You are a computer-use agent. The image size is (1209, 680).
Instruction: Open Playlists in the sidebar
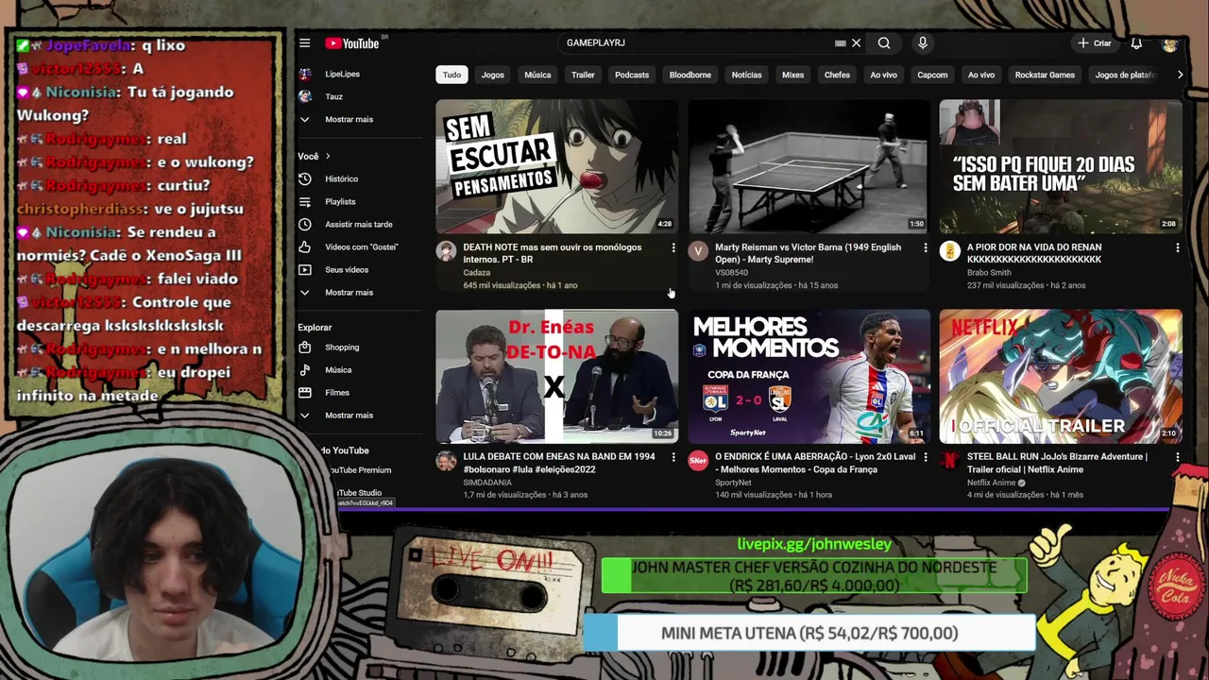pyautogui.click(x=340, y=201)
